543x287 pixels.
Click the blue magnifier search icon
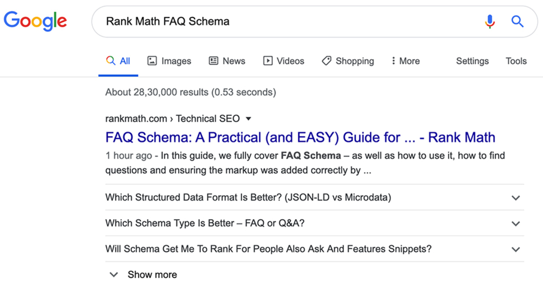517,21
